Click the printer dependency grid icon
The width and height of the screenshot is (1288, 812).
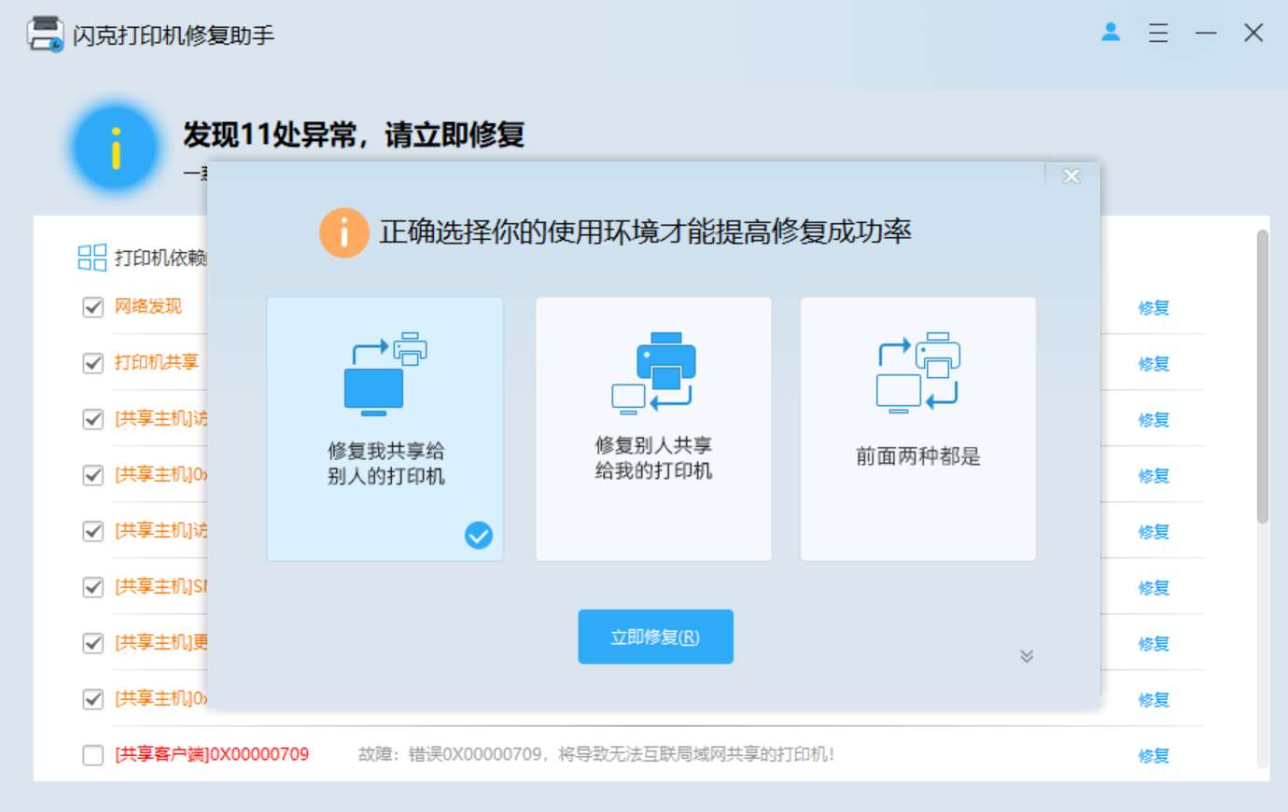pos(91,258)
